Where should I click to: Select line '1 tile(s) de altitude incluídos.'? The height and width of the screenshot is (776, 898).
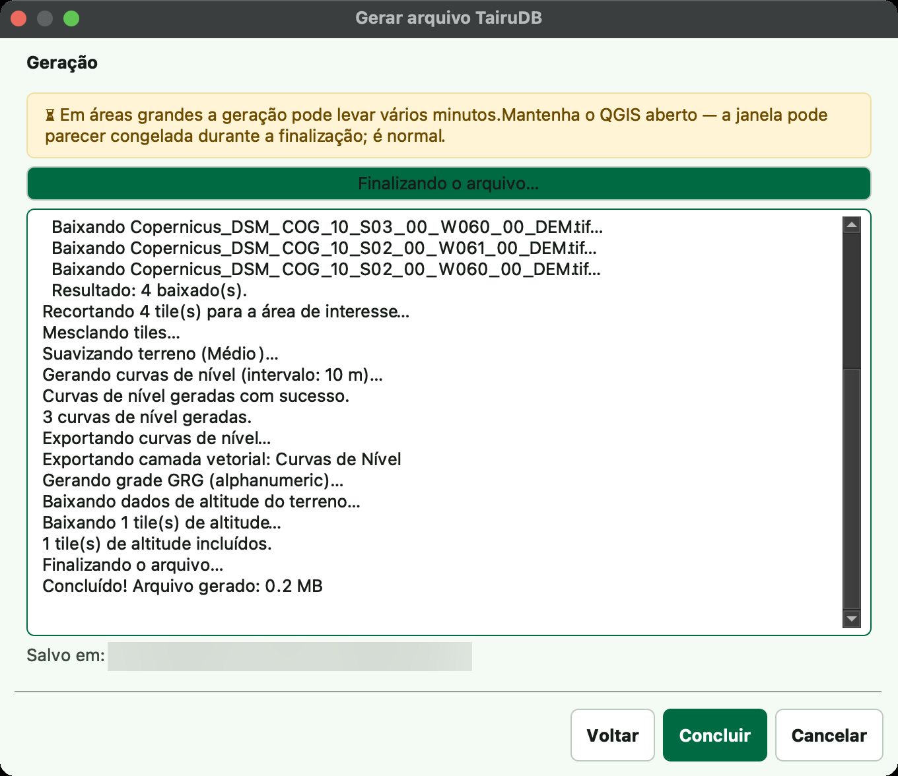coord(157,544)
